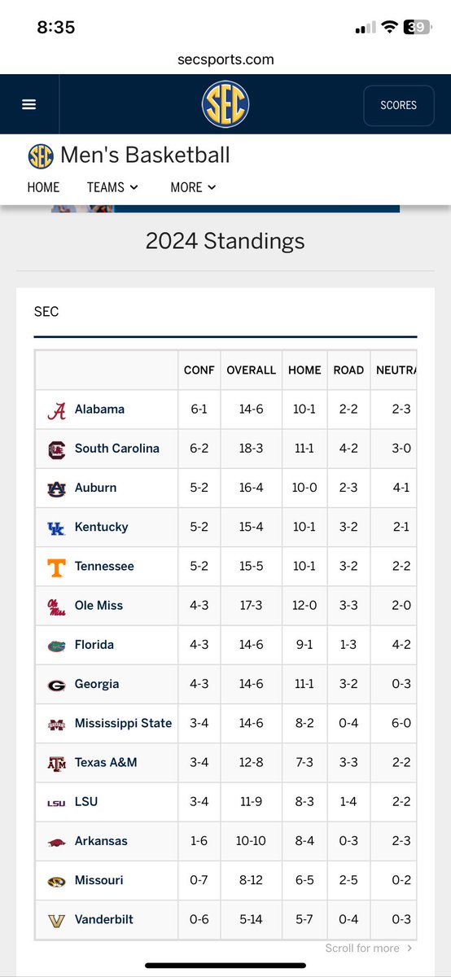
Task: Open the South Carolina team link
Action: 117,449
